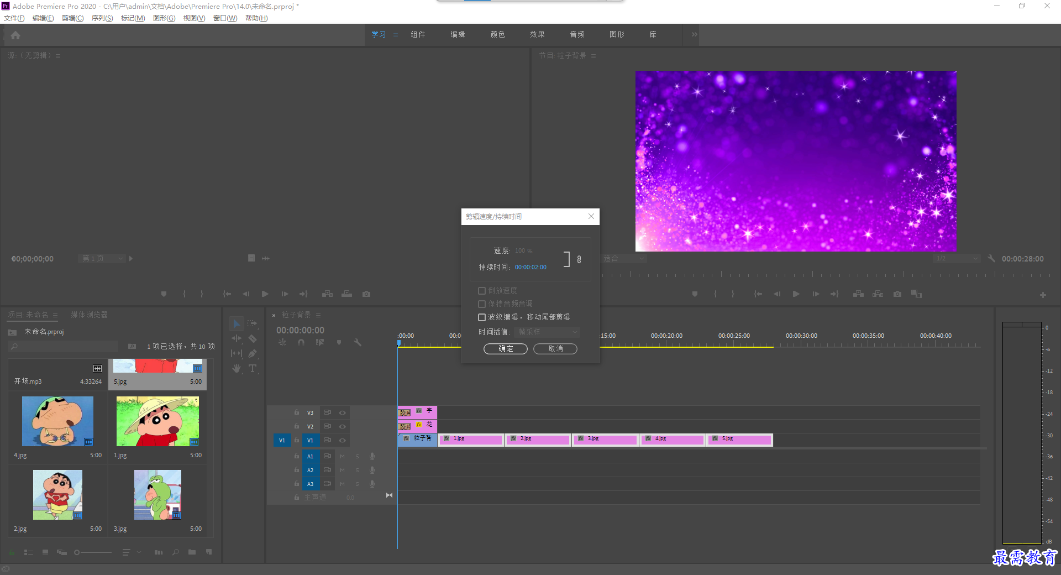Screen dimensions: 1061x575
Task: Toggle the A3 track lock
Action: point(297,484)
